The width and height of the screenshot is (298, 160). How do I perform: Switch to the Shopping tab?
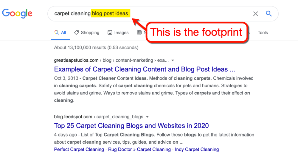[x=87, y=32]
